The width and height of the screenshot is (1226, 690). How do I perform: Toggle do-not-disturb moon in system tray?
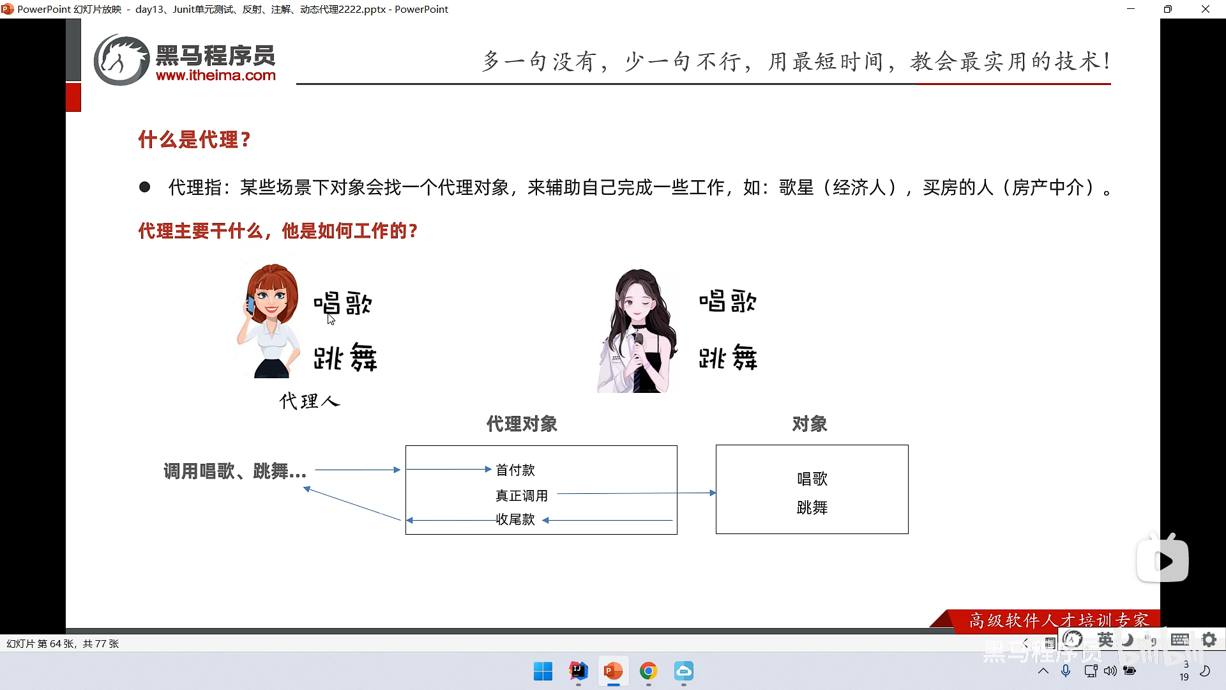[1205, 671]
